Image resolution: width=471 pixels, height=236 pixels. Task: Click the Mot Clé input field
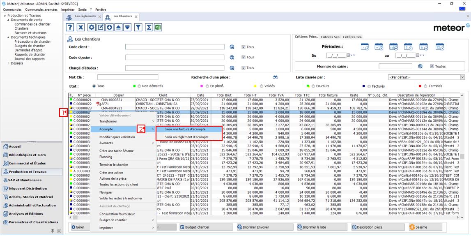128,77
